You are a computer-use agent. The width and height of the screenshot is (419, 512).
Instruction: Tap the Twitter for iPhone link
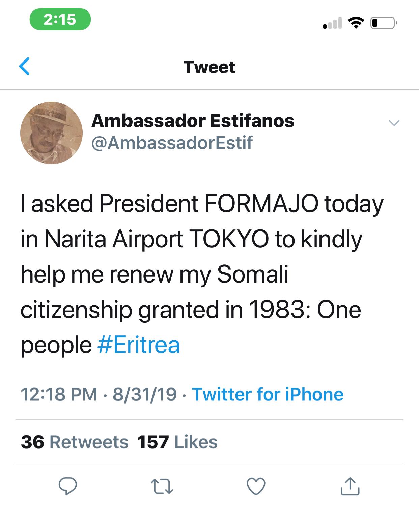[x=268, y=394]
